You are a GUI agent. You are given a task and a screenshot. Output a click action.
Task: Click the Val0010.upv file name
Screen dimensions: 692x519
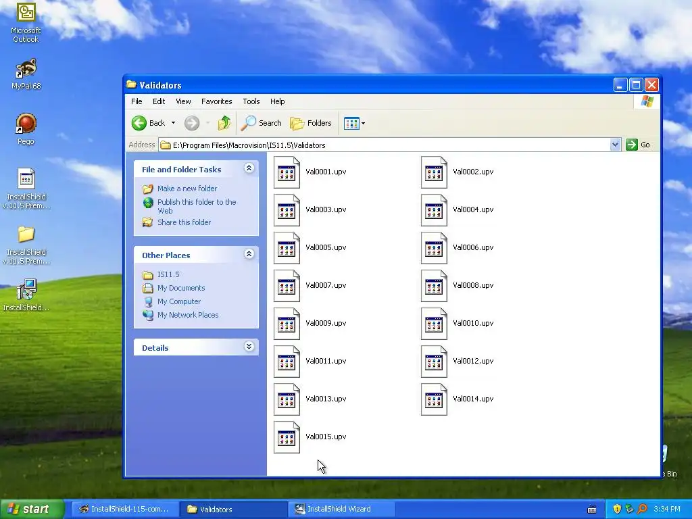pyautogui.click(x=473, y=323)
